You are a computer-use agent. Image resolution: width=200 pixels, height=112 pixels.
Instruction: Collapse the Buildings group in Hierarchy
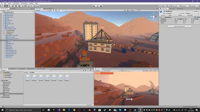[x=4, y=34]
